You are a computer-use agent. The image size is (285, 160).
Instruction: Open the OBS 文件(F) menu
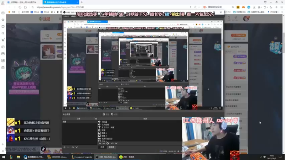click(66, 16)
